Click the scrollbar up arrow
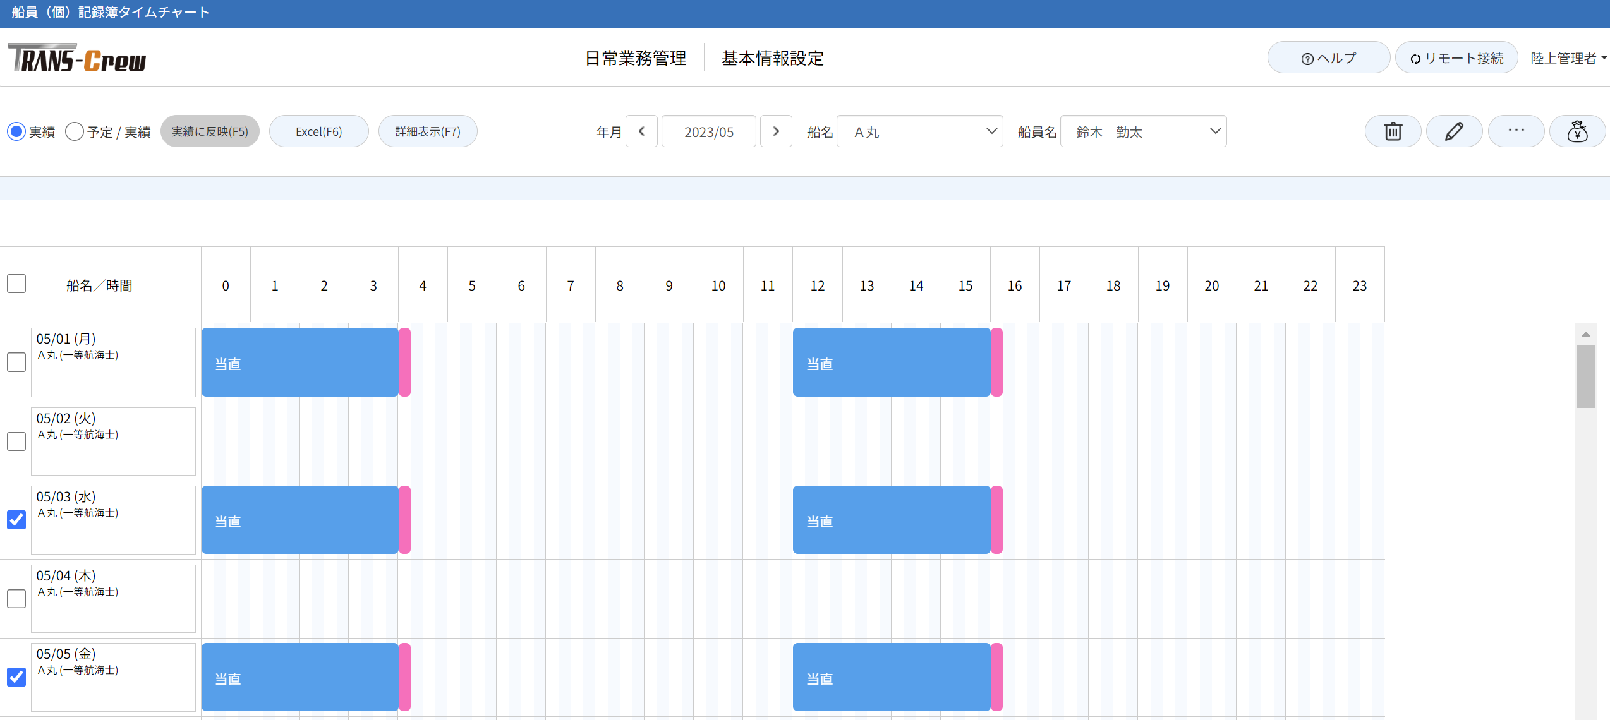The height and width of the screenshot is (720, 1610). [x=1586, y=335]
